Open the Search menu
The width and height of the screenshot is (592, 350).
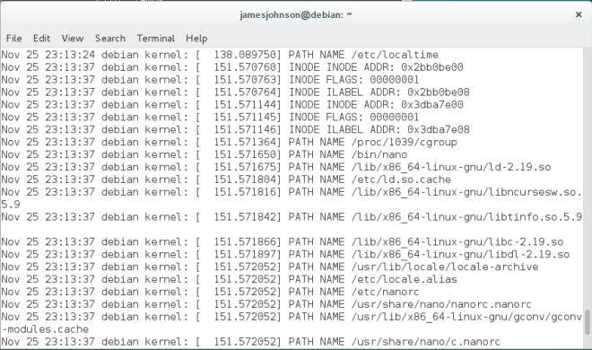pos(110,39)
